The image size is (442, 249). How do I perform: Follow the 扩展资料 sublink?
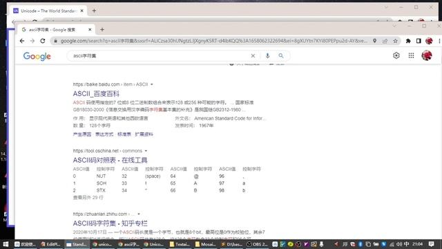(144, 134)
